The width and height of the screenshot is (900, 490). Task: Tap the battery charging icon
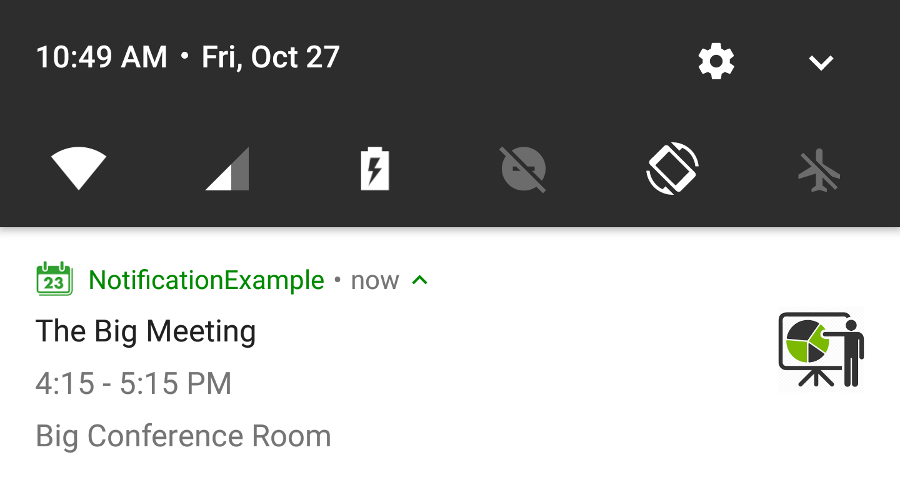point(375,169)
